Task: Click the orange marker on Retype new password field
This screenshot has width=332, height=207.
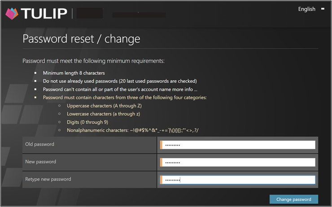Action: click(x=161, y=180)
